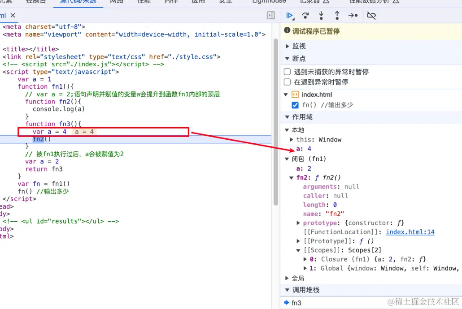Collapse the 断点 section

287,59
